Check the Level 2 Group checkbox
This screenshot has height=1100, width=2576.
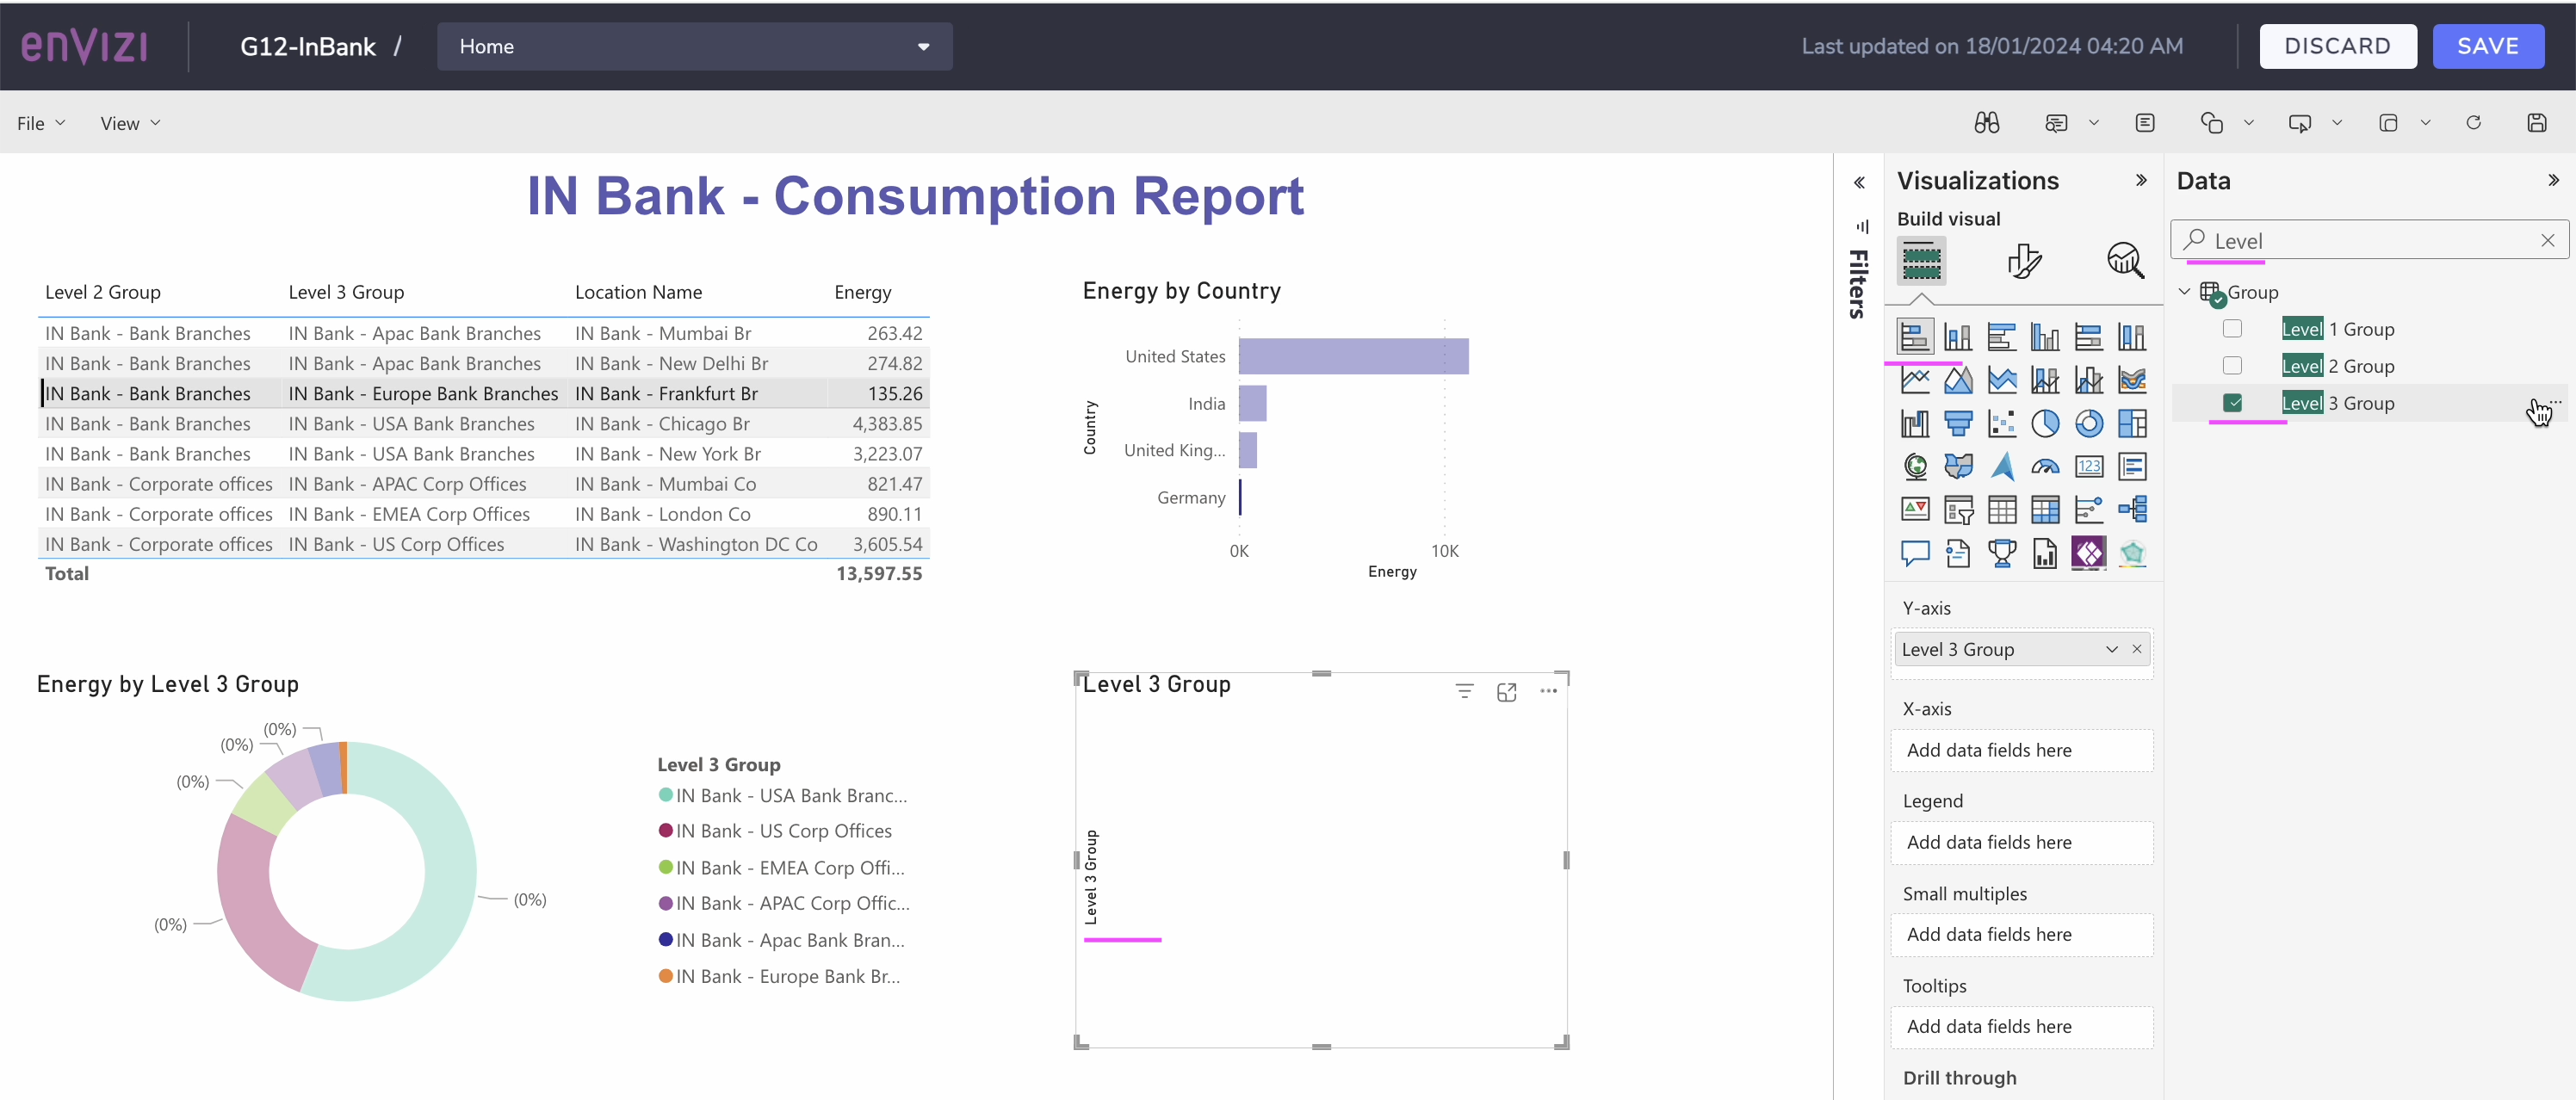point(2233,366)
